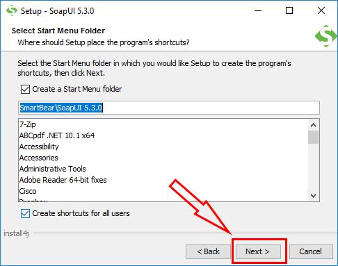
Task: Go to the next setup step
Action: coord(258,251)
